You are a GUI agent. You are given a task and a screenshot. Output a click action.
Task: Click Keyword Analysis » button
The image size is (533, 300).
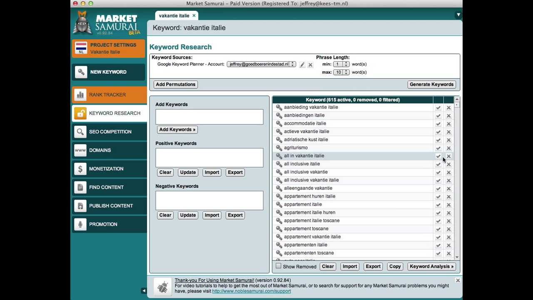(431, 267)
